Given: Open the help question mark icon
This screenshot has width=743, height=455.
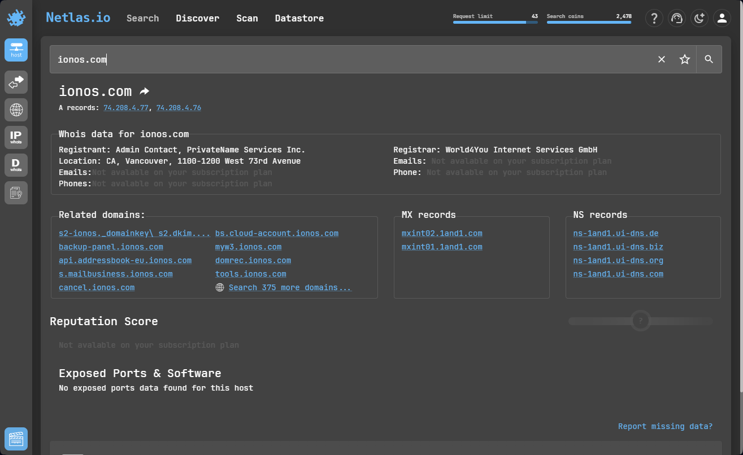Looking at the screenshot, I should (x=654, y=18).
